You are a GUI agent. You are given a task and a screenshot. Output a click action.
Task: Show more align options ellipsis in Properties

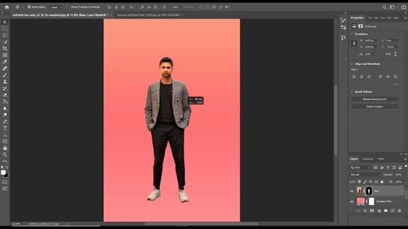click(395, 84)
